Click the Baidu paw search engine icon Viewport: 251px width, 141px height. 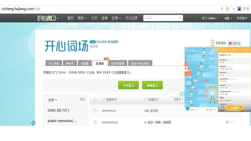coord(239,9)
